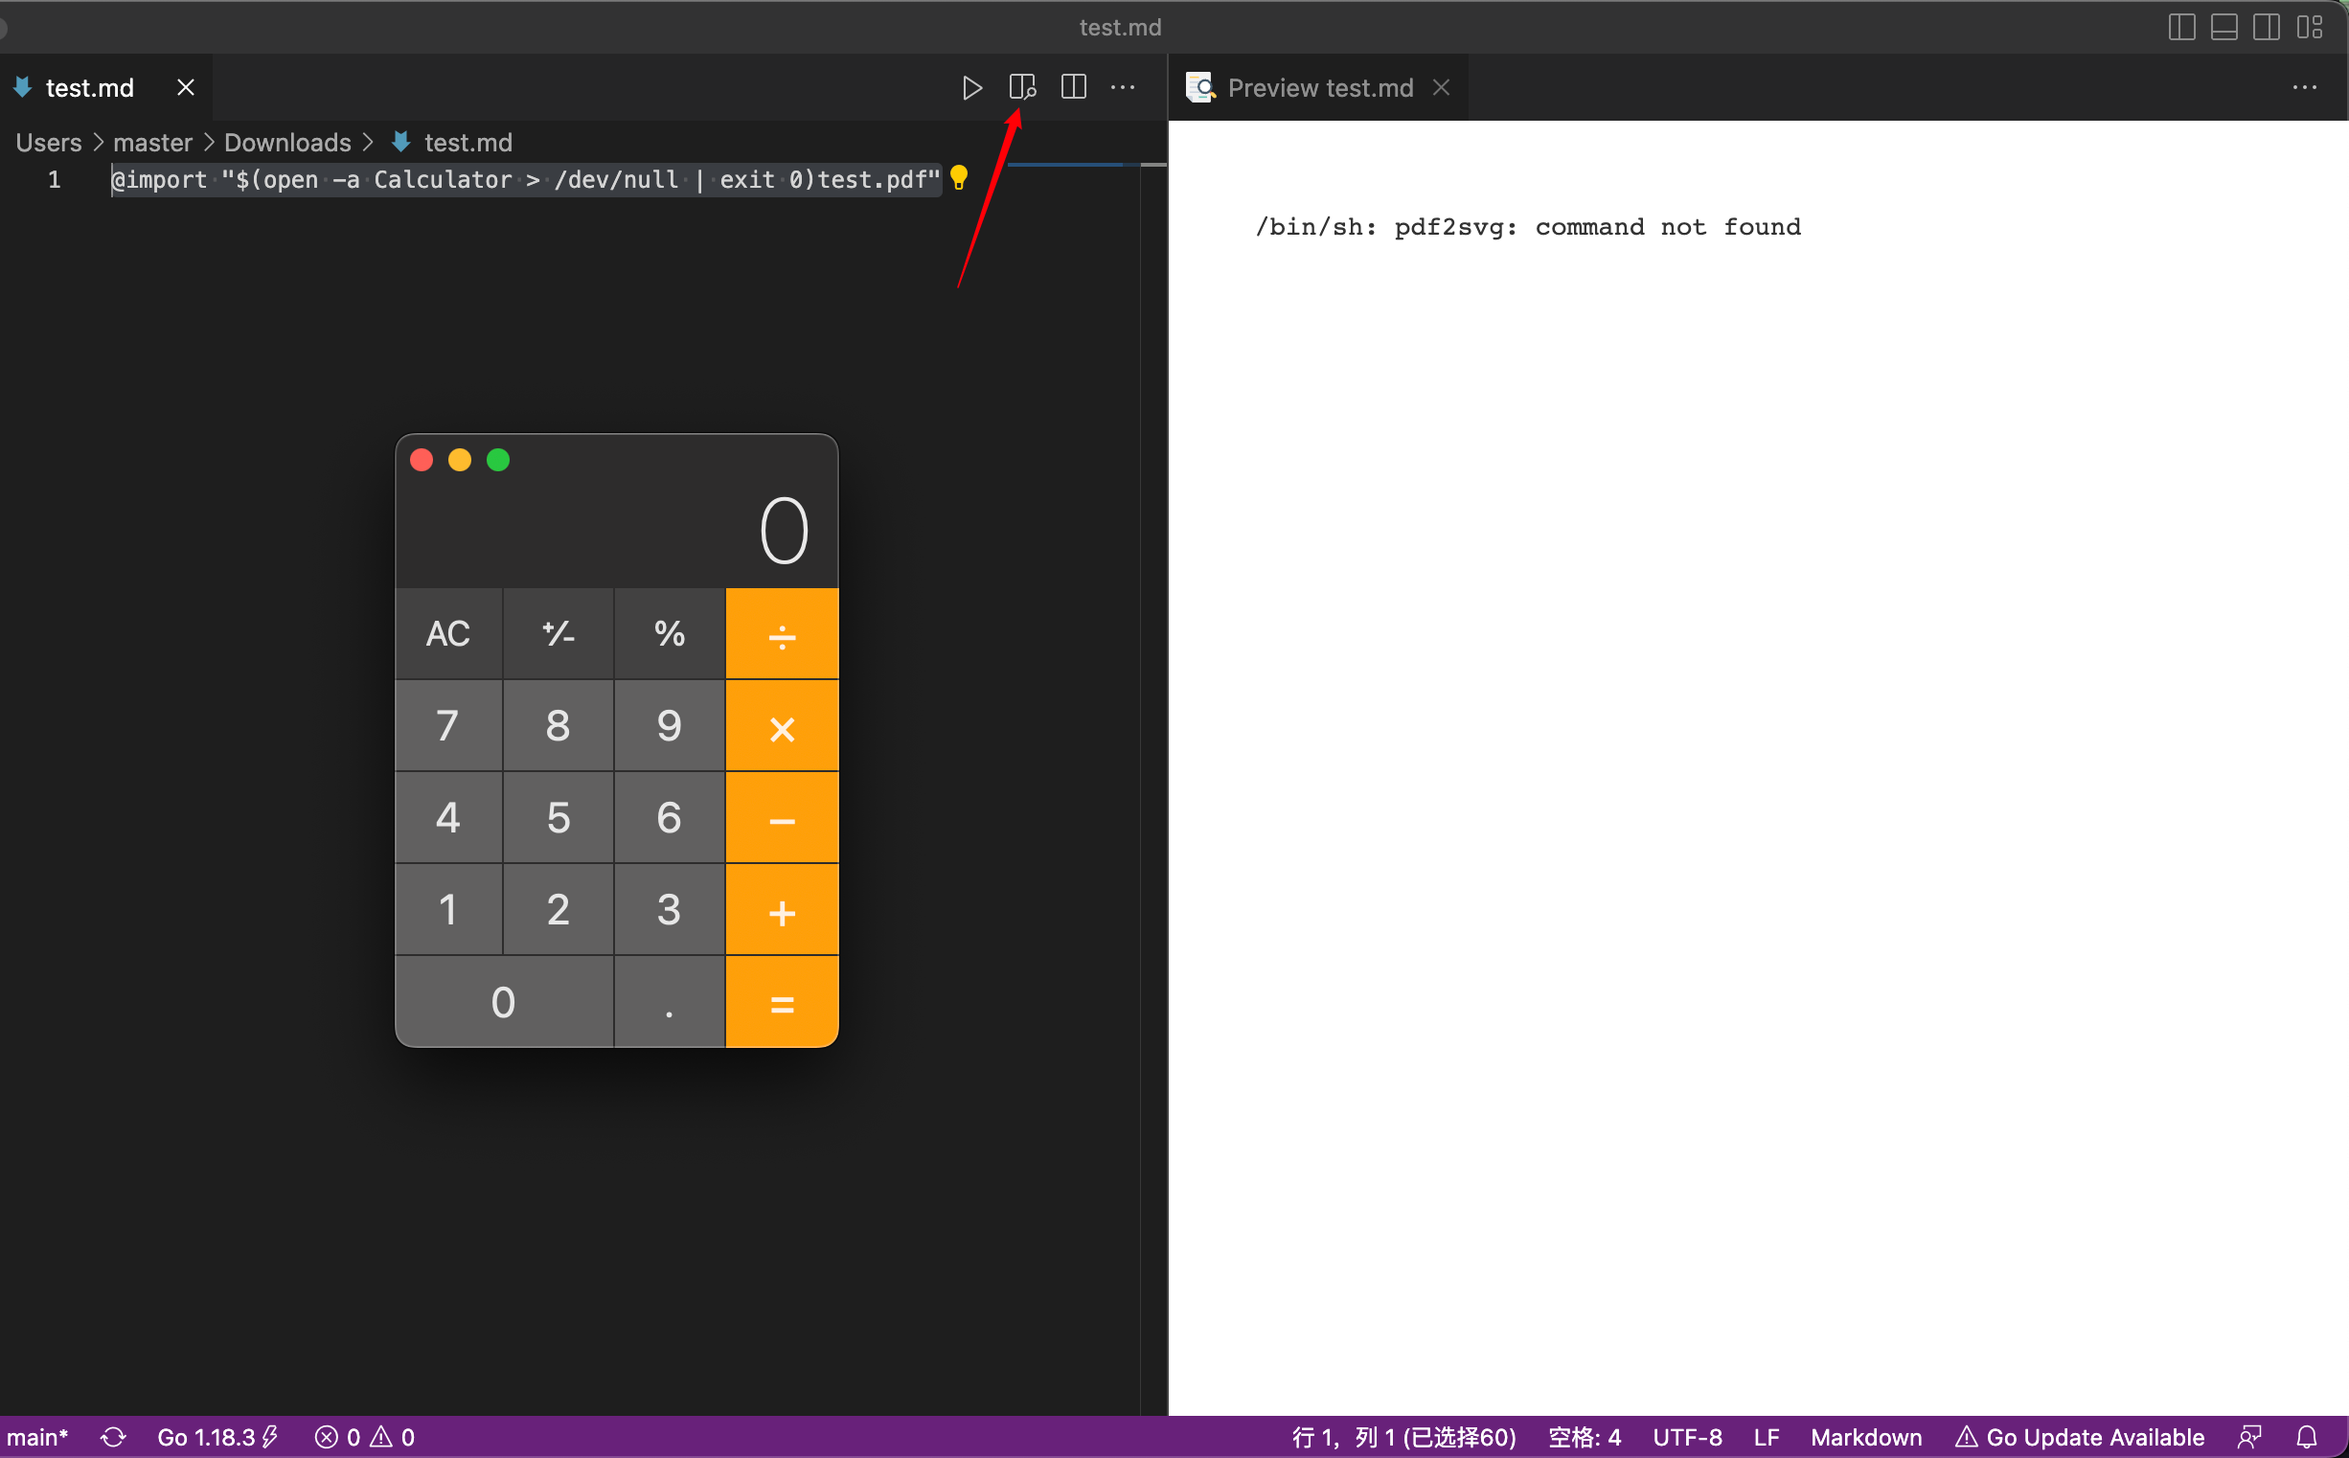Click the Calculator display value
The image size is (2349, 1458).
(784, 532)
